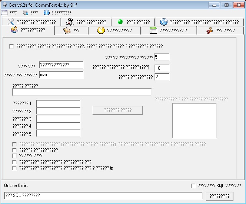Click the empty list box on the right
Image resolution: width=246 pixels, height=204 pixels.
(x=195, y=121)
